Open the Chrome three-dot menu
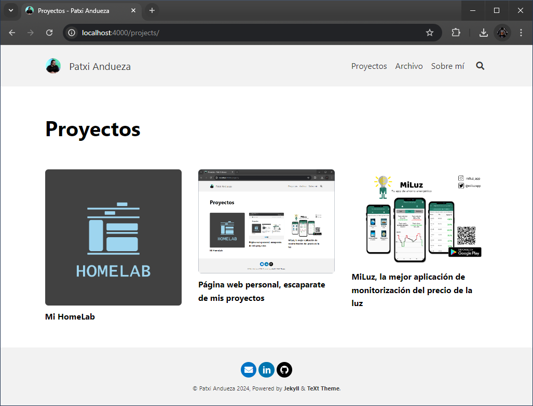The width and height of the screenshot is (533, 406). pyautogui.click(x=521, y=33)
